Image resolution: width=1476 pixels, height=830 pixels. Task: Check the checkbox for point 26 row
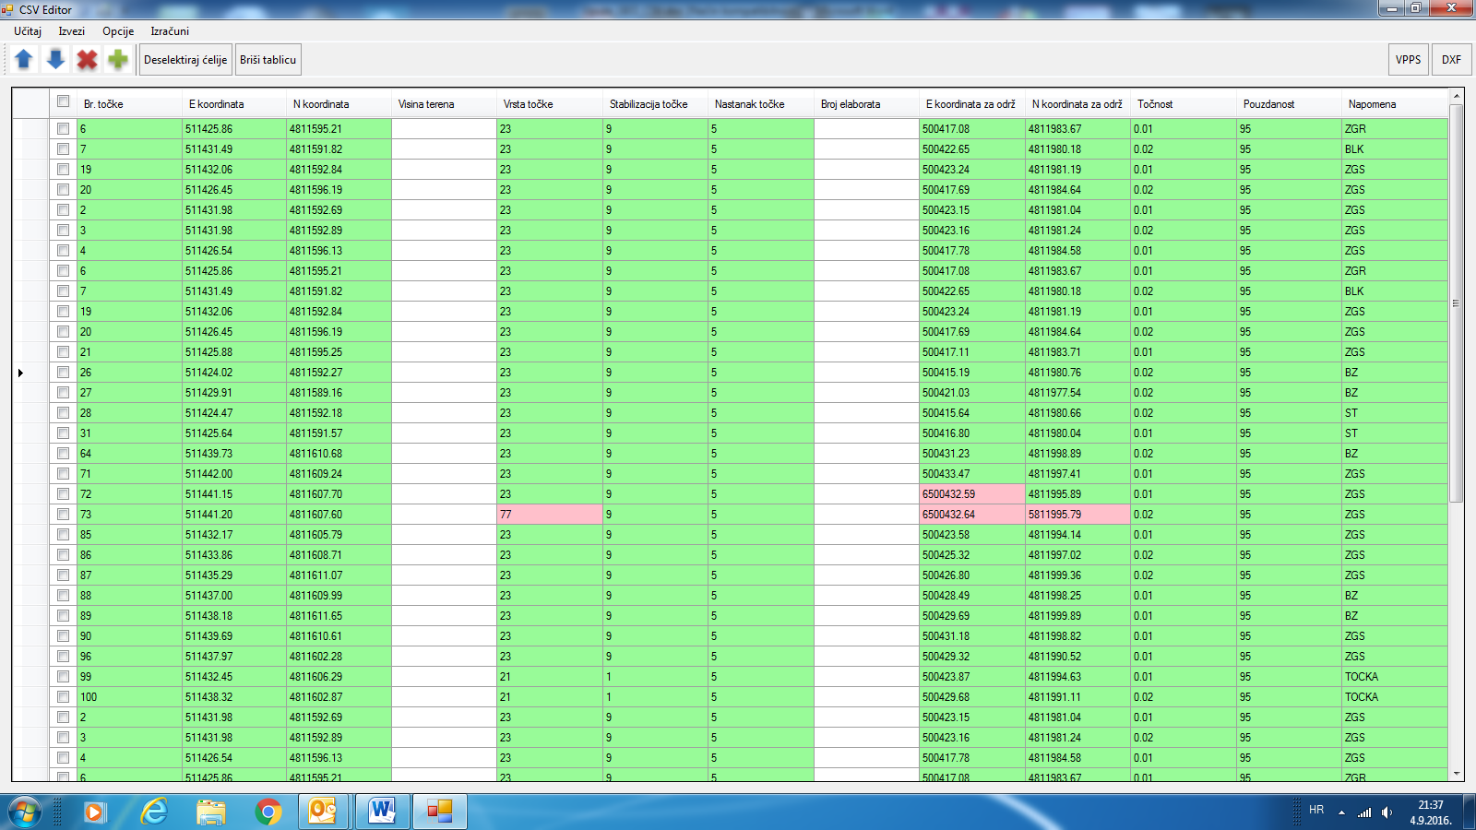64,372
